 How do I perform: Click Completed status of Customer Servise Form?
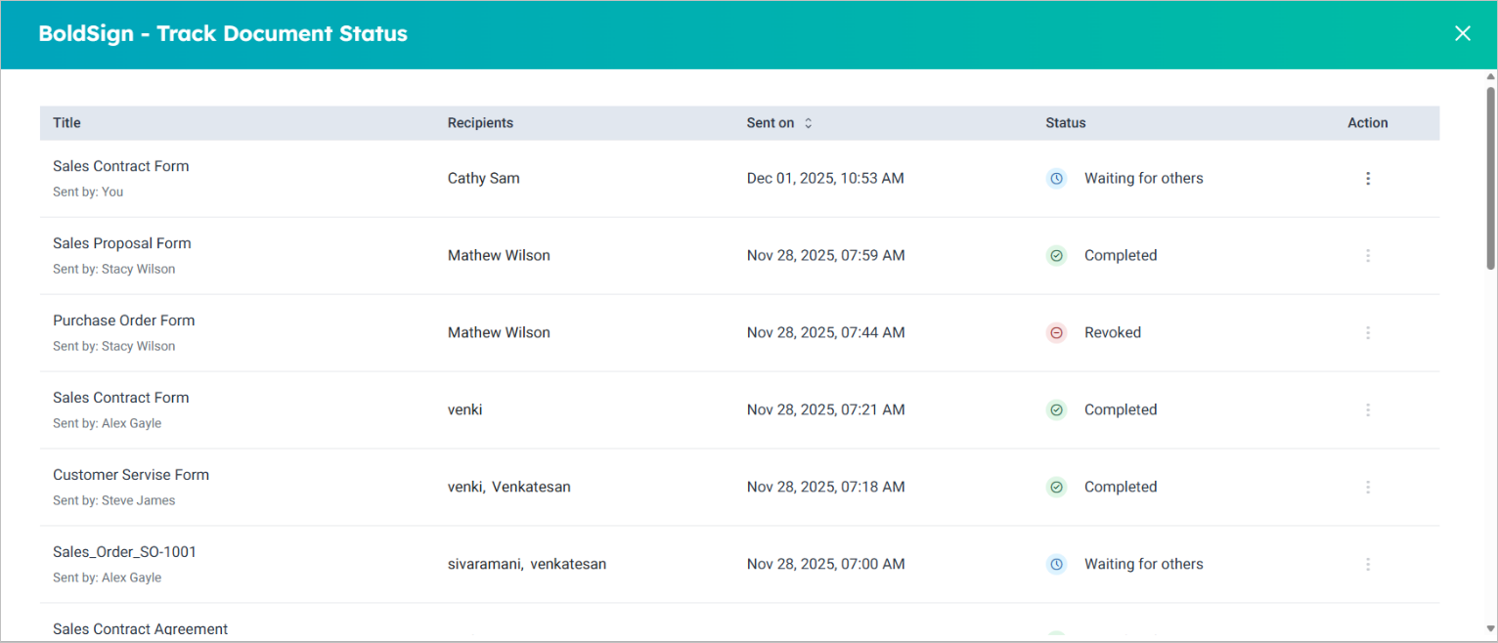pos(1121,487)
